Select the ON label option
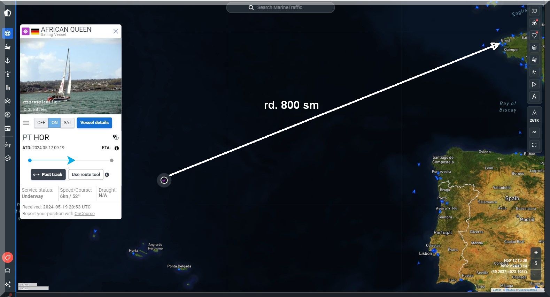 54,123
